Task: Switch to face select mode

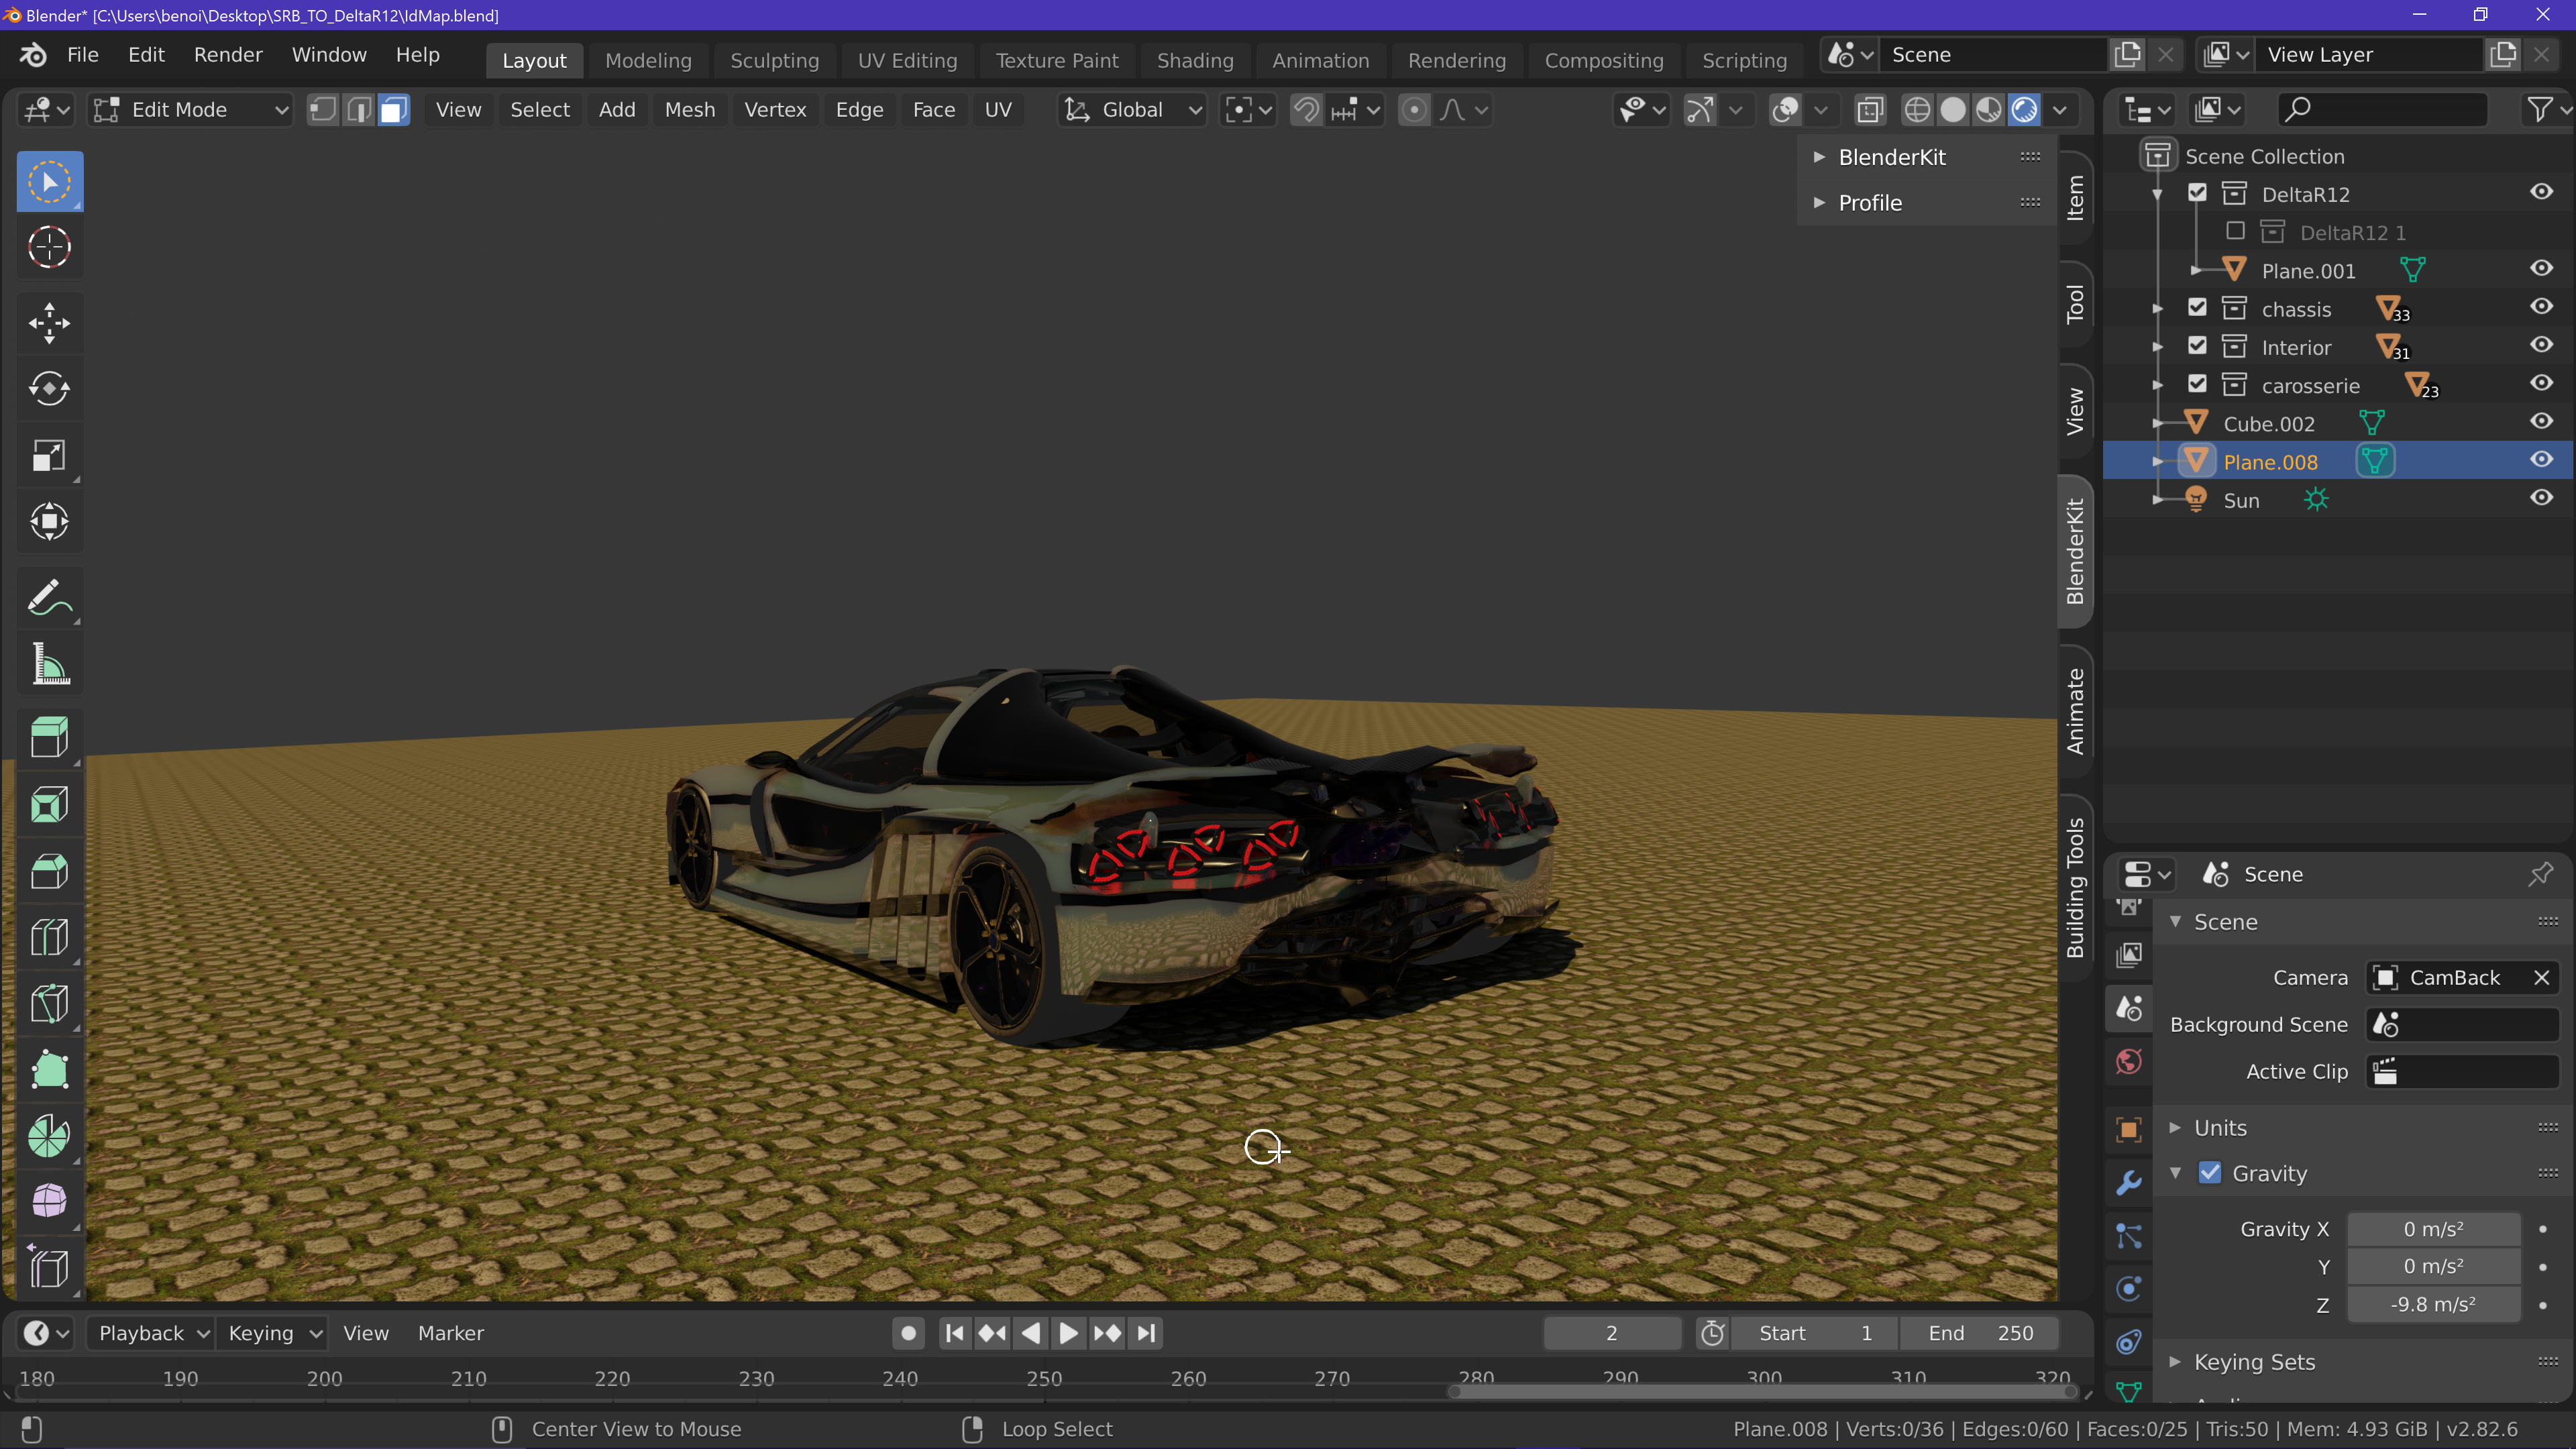Action: [x=394, y=110]
